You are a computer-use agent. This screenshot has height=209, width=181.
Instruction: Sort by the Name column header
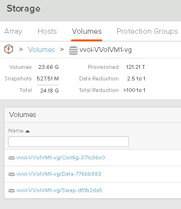(x=16, y=131)
